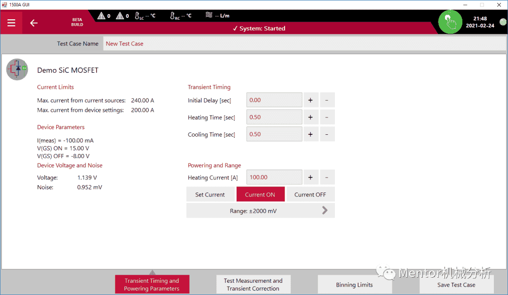508x295 pixels.
Task: Click the Powering and Range heading
Action: point(214,165)
